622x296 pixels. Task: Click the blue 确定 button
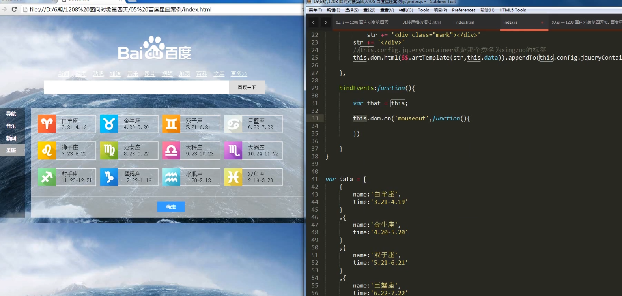[x=171, y=207]
